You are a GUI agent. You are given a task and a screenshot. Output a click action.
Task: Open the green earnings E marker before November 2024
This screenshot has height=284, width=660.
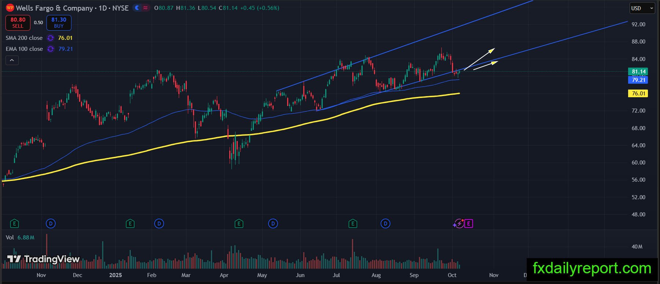(15, 223)
